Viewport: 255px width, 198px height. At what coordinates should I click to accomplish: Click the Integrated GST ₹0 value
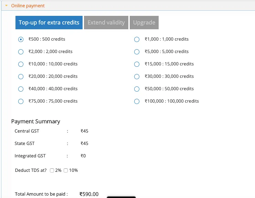[x=83, y=156]
